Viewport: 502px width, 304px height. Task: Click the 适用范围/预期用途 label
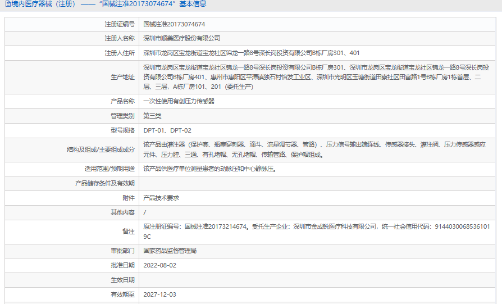[x=109, y=169]
